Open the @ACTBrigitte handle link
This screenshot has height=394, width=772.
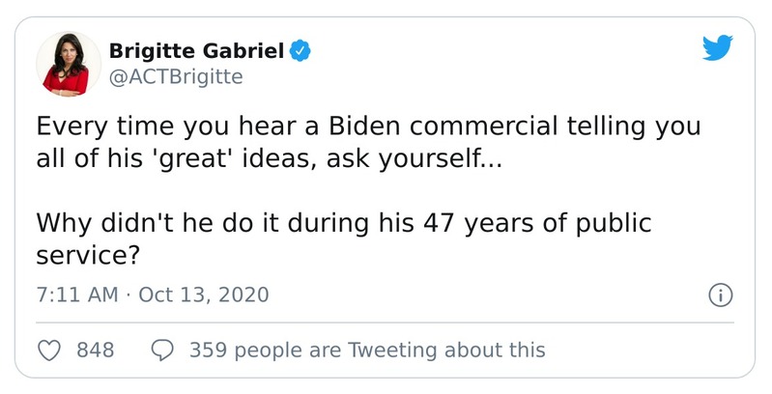[x=176, y=76]
